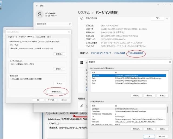Close the 環境変数 dialog
This screenshot has width=173, height=139.
(170, 62)
